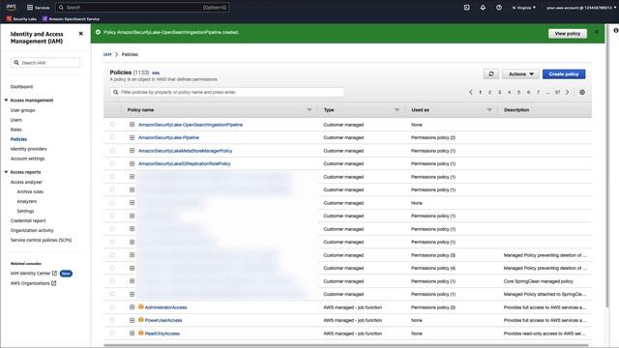The width and height of the screenshot is (619, 348).
Task: Focus the filter policies search box
Action: (x=227, y=92)
